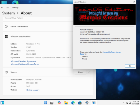Select the About Windows taskbar icon
The width and height of the screenshot is (140, 105).
click(x=94, y=103)
